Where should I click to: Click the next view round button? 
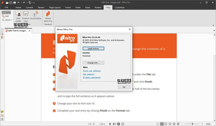coord(123,124)
